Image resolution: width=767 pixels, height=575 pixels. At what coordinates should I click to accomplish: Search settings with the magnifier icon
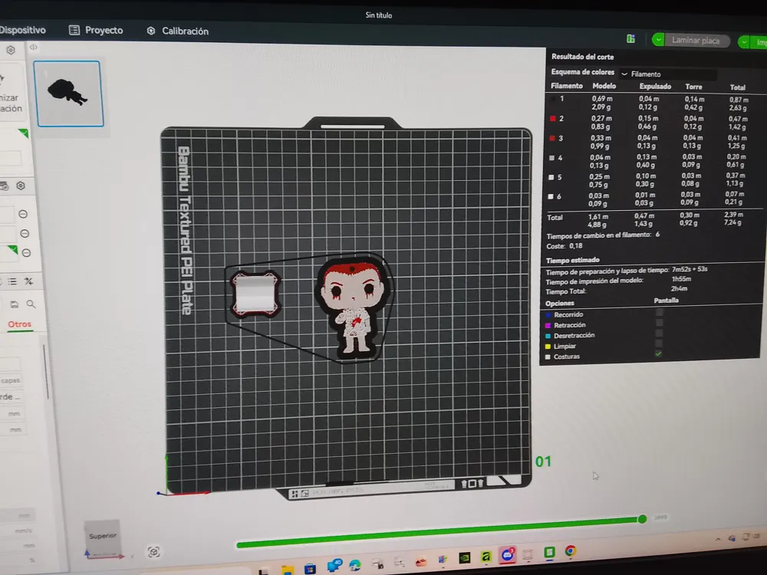coord(31,304)
